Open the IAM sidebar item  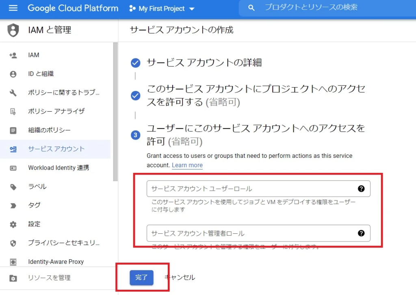[x=34, y=55]
